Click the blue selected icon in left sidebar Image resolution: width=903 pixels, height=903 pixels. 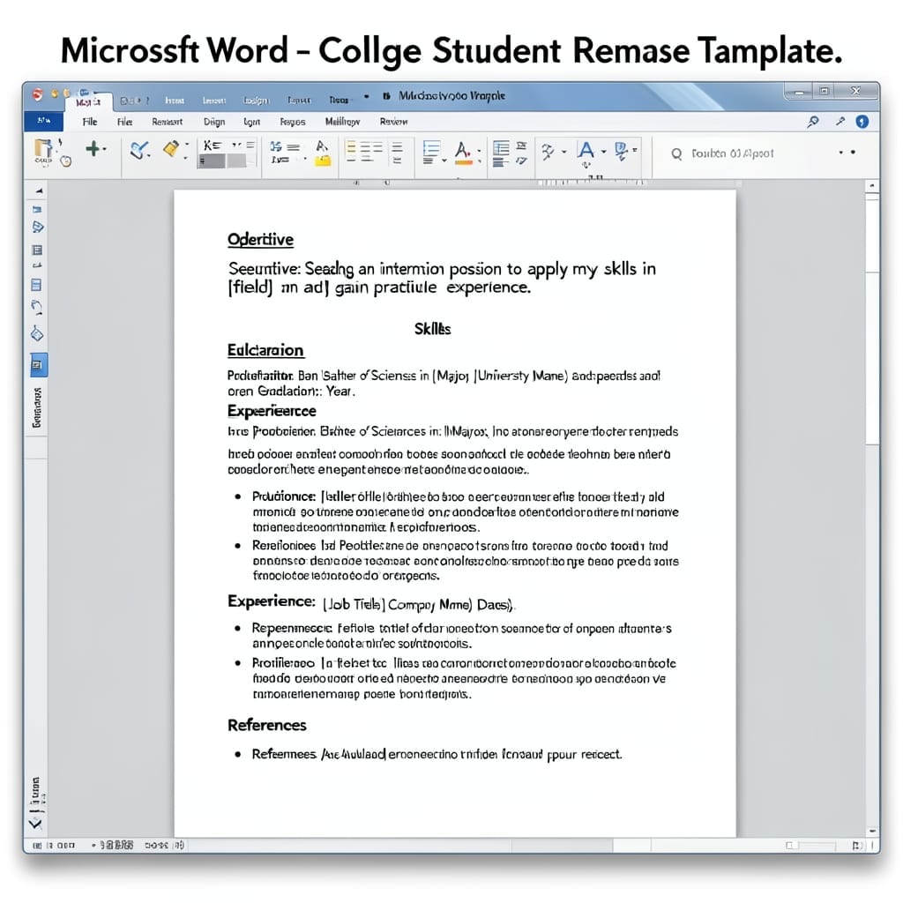coord(39,365)
